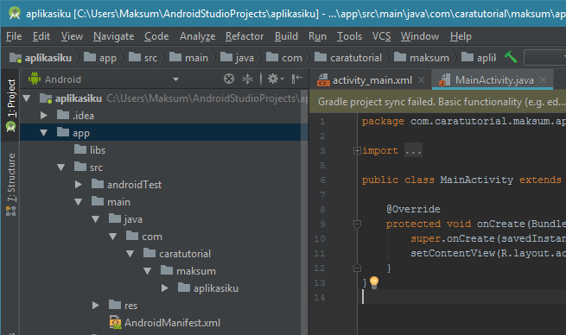The width and height of the screenshot is (566, 335).
Task: Open the Analyze menu
Action: 197,36
